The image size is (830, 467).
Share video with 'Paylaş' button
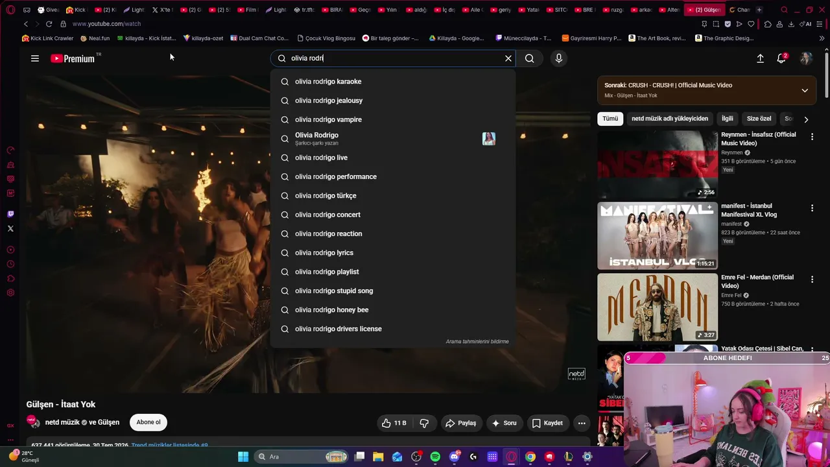460,423
